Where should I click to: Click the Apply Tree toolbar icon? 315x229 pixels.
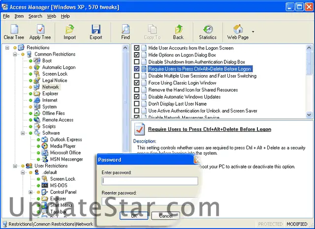pyautogui.click(x=40, y=29)
